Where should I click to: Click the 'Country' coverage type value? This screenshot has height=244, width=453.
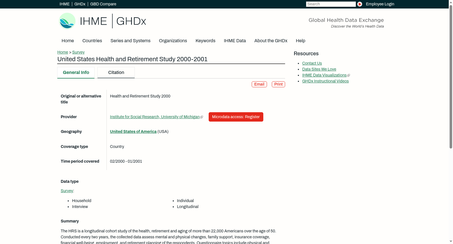[117, 147]
